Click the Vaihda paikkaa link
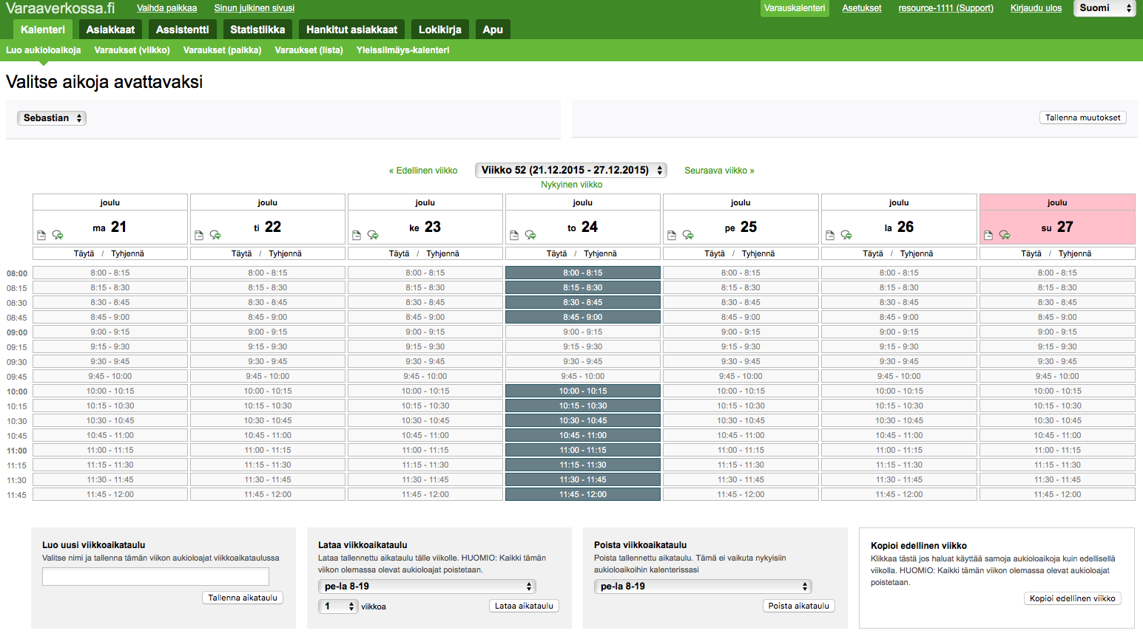 pos(167,8)
